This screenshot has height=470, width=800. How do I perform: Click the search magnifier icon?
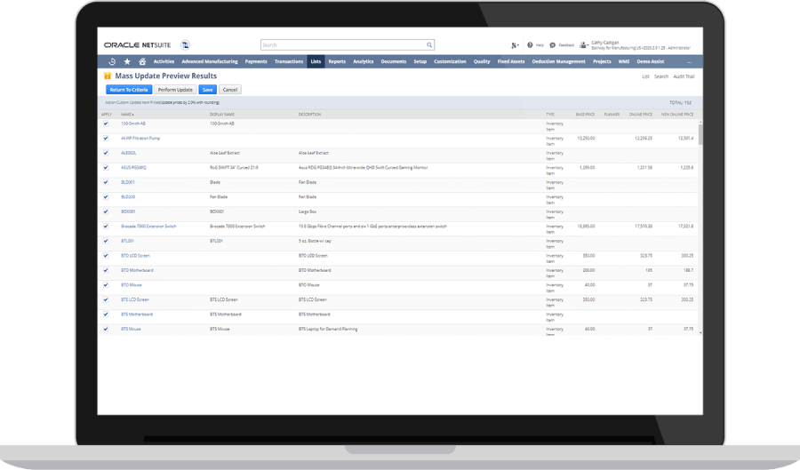coord(429,44)
